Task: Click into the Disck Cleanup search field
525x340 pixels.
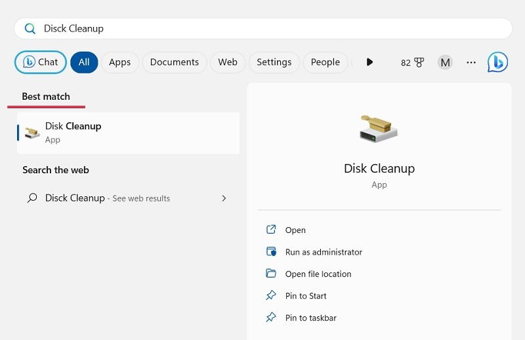Action: (x=263, y=28)
